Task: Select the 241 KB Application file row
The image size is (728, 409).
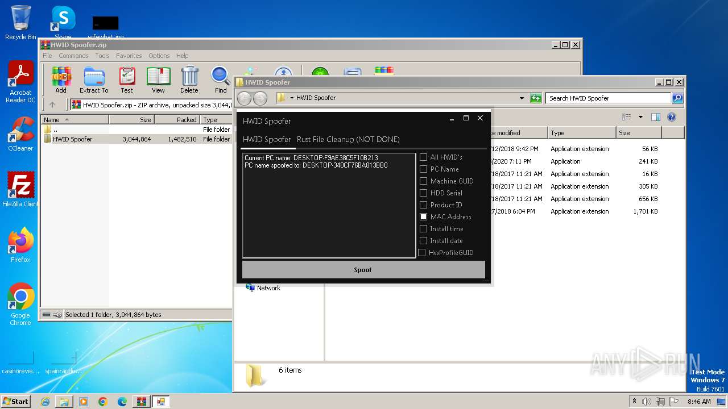Action: pos(574,161)
